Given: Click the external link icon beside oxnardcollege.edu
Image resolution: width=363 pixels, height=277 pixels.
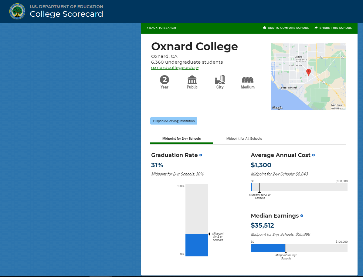Looking at the screenshot, I should [197, 68].
